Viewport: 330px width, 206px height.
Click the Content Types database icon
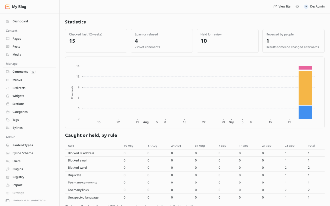[8, 145]
